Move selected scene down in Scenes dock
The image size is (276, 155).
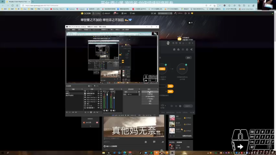click(76, 112)
